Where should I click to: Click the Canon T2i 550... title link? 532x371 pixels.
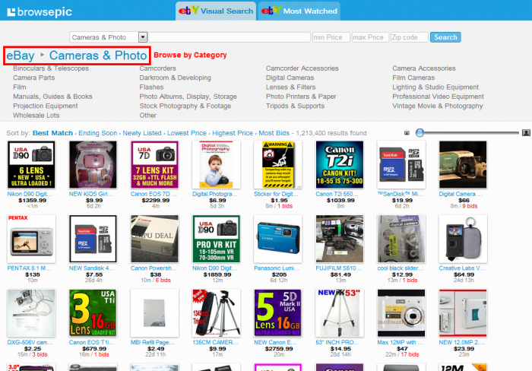[337, 194]
